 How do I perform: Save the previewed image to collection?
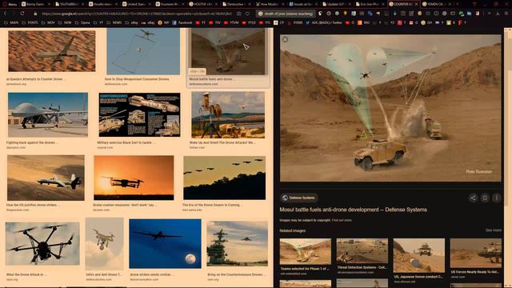[485, 198]
